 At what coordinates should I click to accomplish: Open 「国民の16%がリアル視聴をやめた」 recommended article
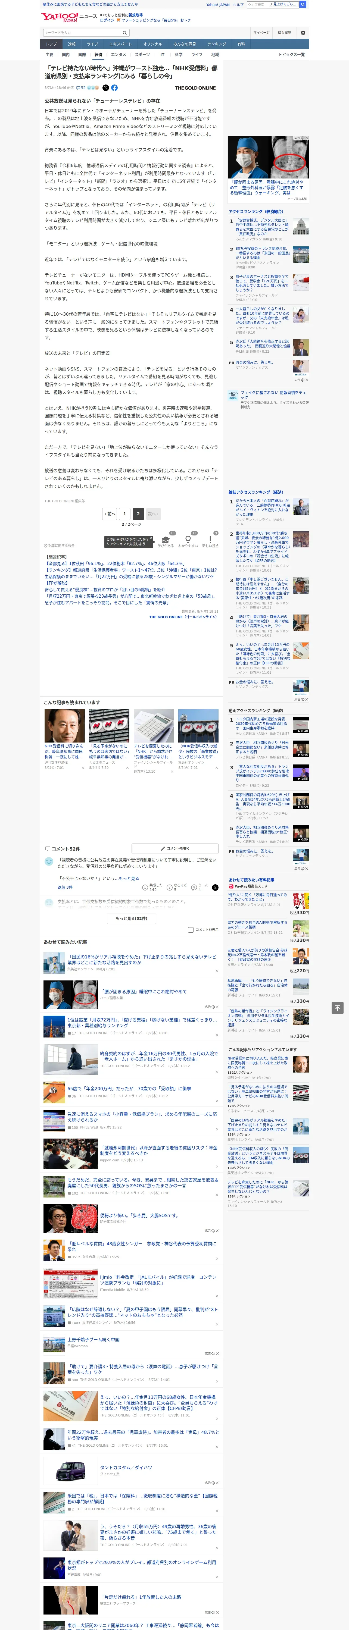pyautogui.click(x=142, y=959)
